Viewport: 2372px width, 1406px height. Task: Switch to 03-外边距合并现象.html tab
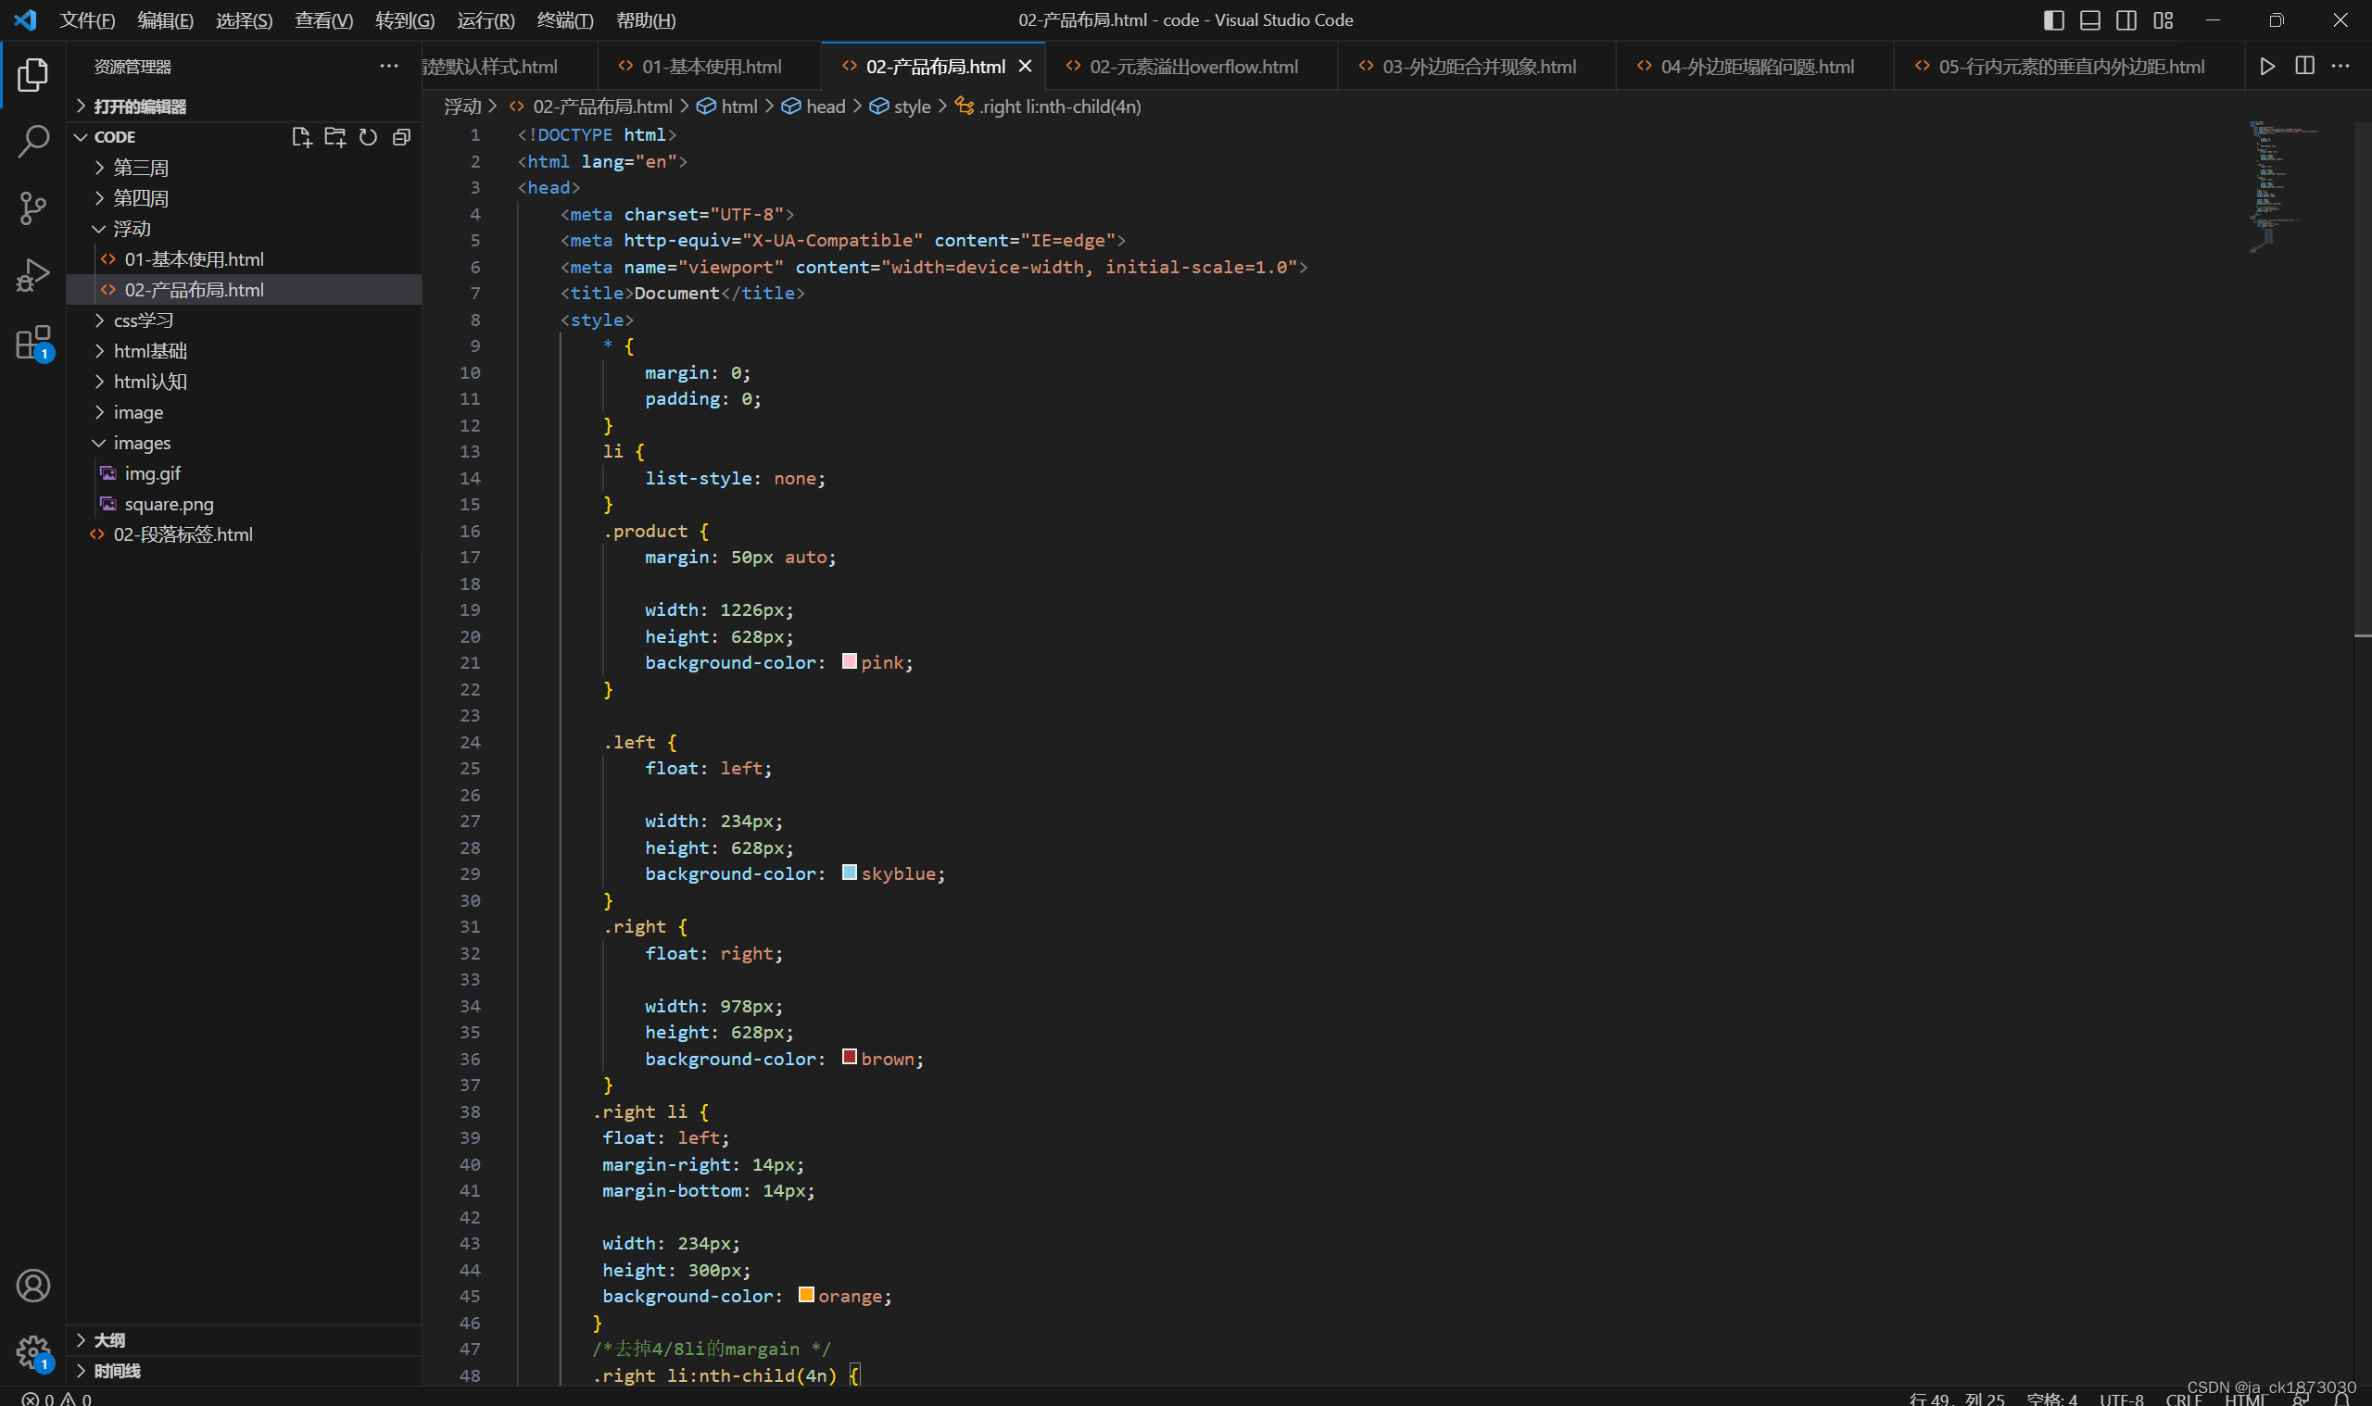point(1478,67)
